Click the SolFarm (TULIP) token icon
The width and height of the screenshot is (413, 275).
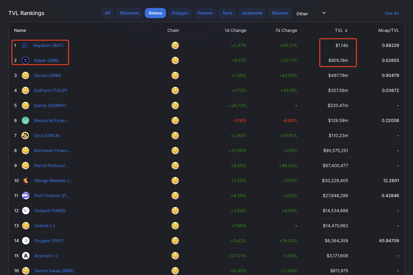(25, 90)
